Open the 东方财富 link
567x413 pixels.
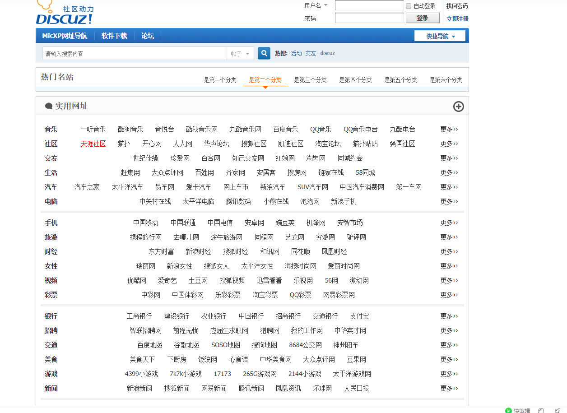click(161, 251)
